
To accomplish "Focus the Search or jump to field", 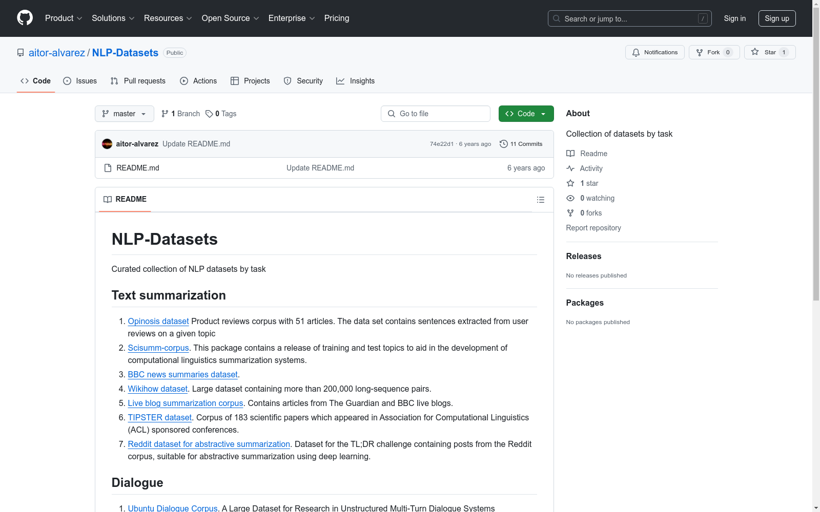I will coord(630,18).
